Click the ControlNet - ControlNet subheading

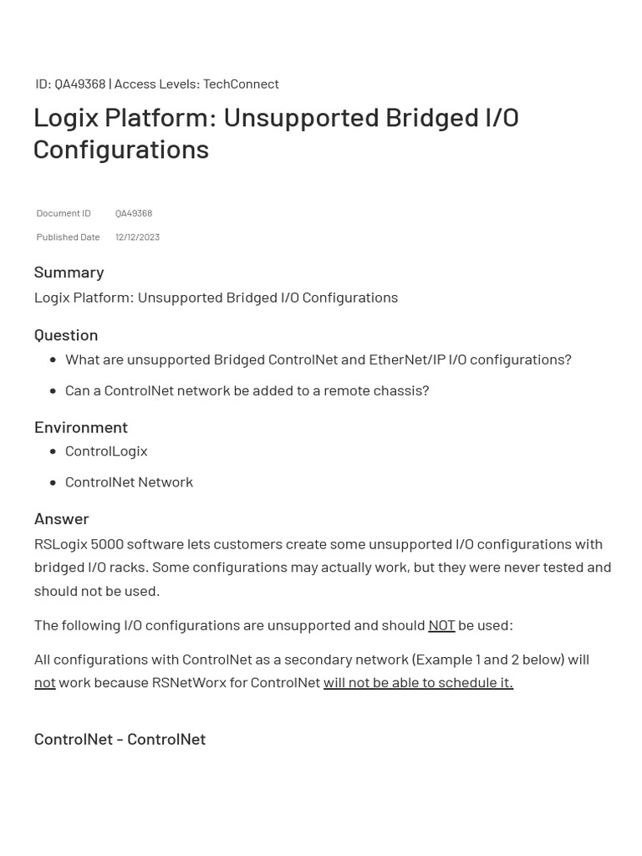(120, 740)
